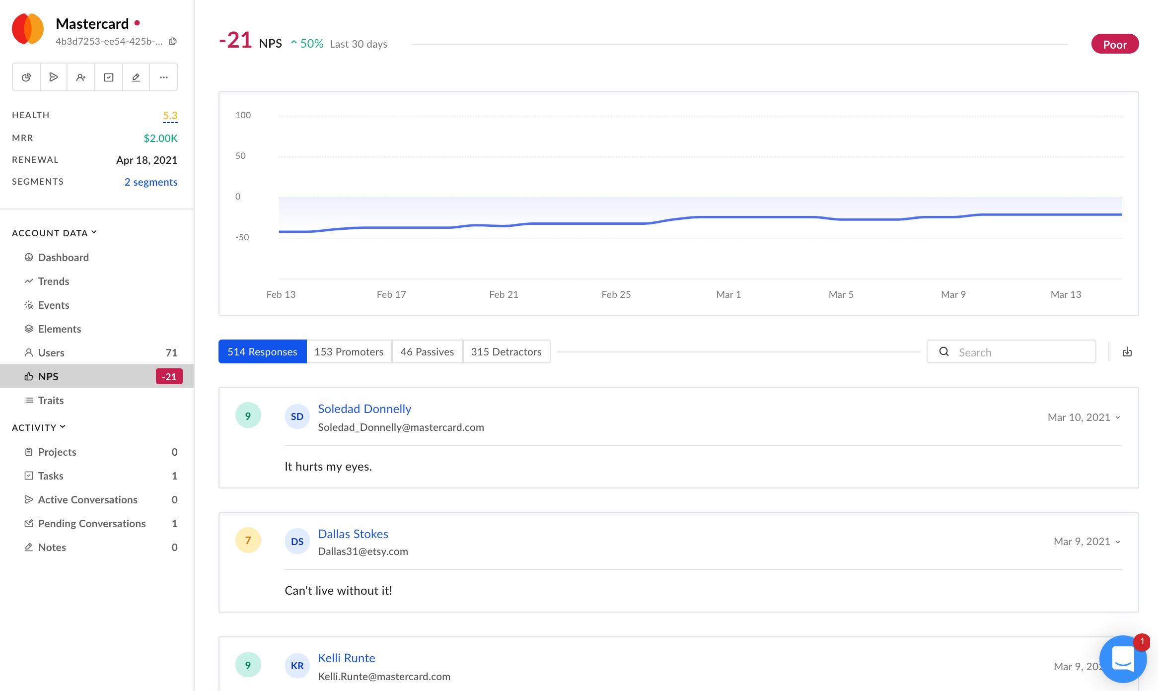The image size is (1158, 691).
Task: Switch to the 315 Detractors tab
Action: (x=506, y=351)
